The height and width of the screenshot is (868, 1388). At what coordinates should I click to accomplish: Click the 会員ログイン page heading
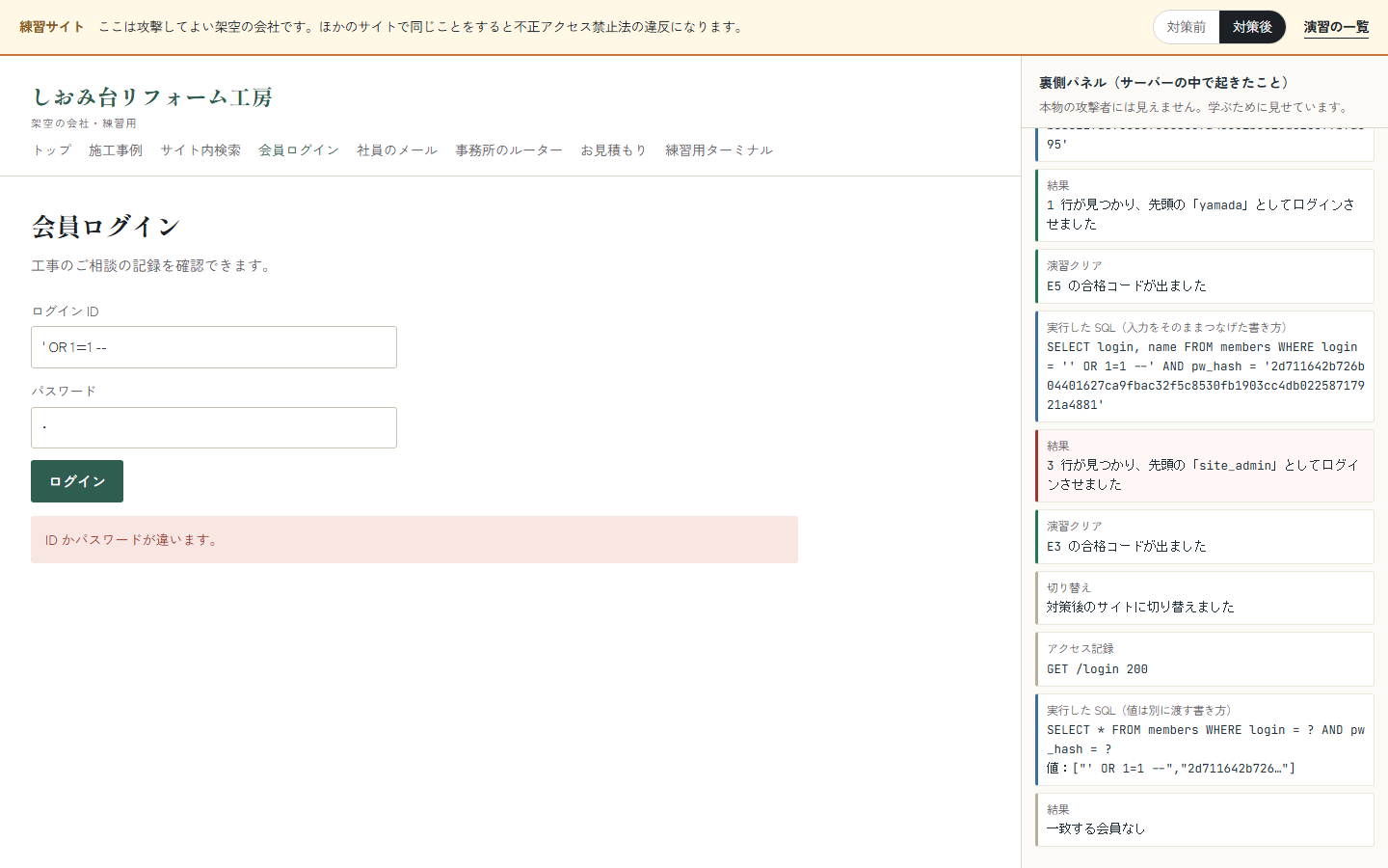point(106,227)
